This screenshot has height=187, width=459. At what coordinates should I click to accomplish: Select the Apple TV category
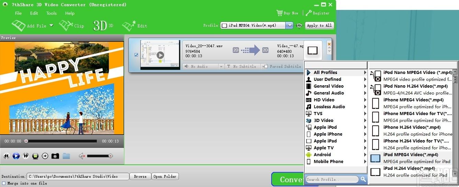tap(336, 148)
